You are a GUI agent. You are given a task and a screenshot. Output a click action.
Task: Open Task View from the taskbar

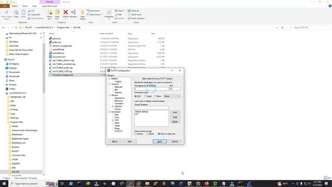(62, 183)
